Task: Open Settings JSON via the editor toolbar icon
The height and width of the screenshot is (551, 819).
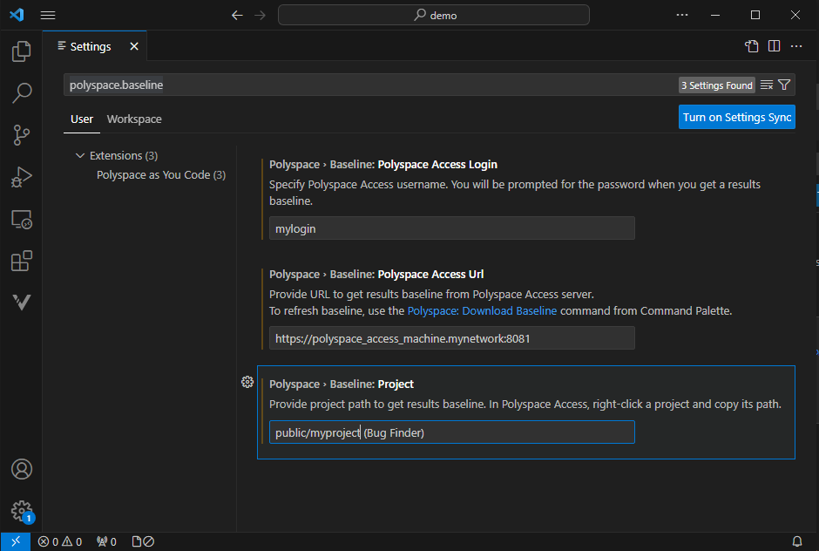Action: 751,45
